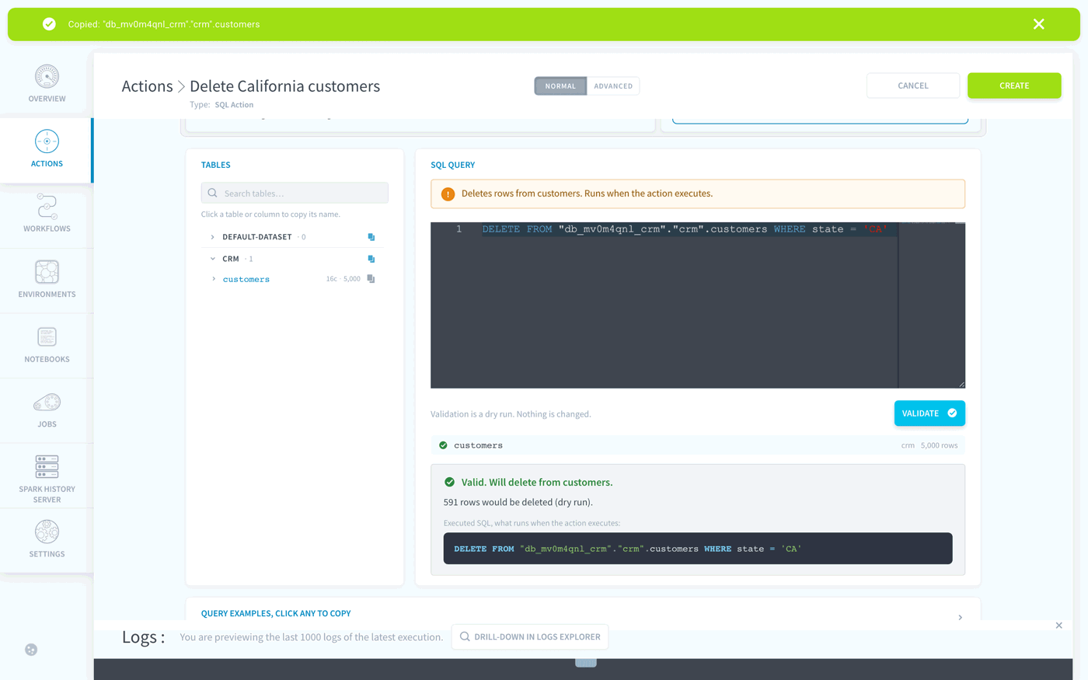
Task: Run Validate on the SQL query
Action: 929,413
